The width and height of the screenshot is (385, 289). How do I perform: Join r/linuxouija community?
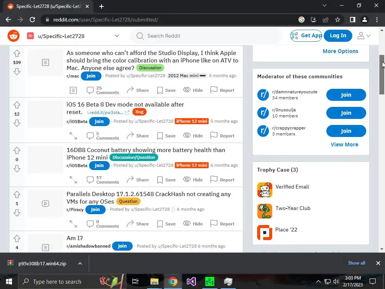pyautogui.click(x=346, y=113)
